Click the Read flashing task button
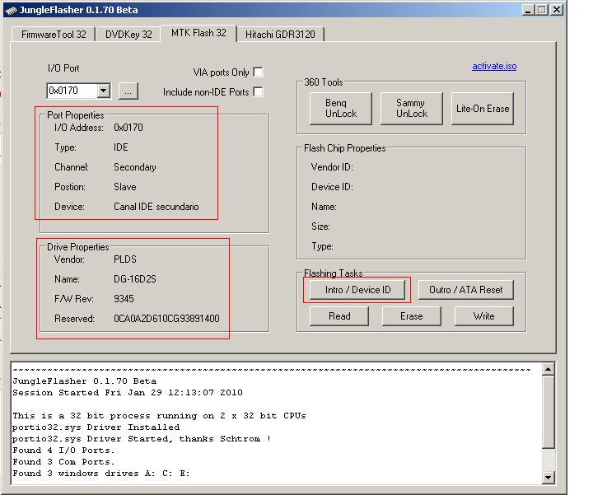This screenshot has height=495, width=593. [x=339, y=316]
